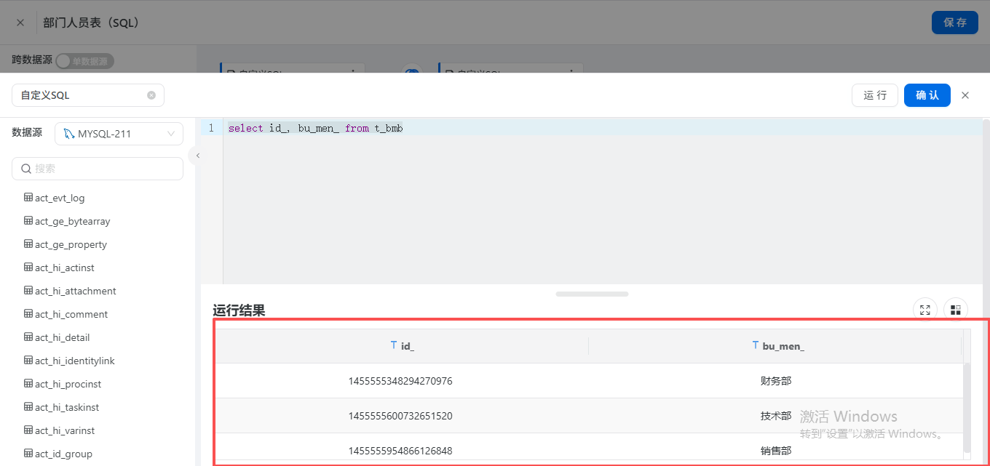Click the results table vertical scrollbar
The image size is (990, 466).
(x=967, y=407)
